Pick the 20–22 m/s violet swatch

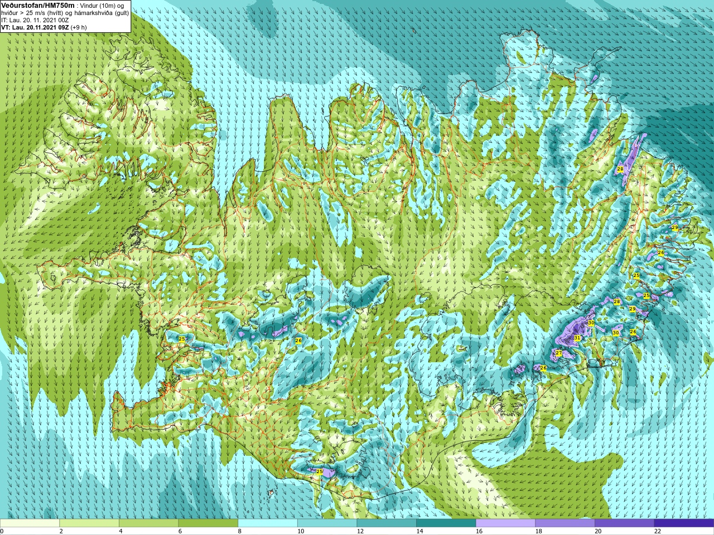pos(625,523)
